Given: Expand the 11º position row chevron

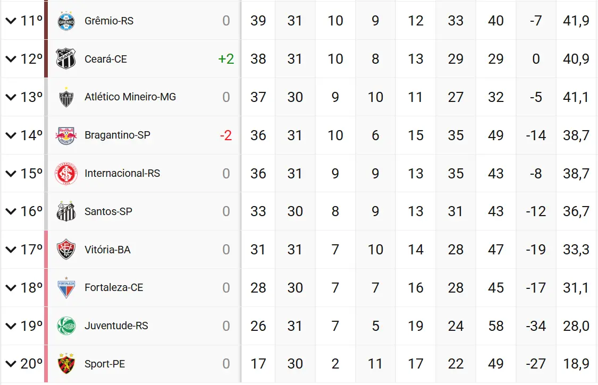Looking at the screenshot, I should 11,21.
